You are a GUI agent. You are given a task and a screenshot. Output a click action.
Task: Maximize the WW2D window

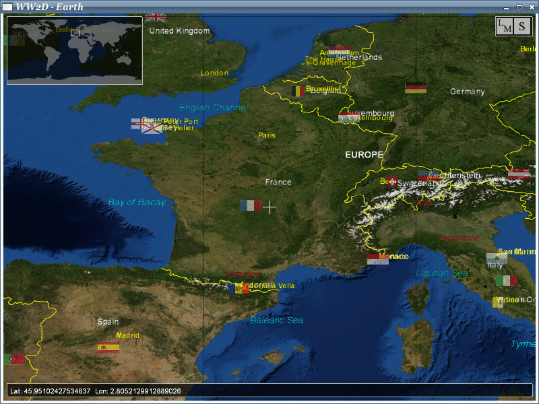coord(519,6)
